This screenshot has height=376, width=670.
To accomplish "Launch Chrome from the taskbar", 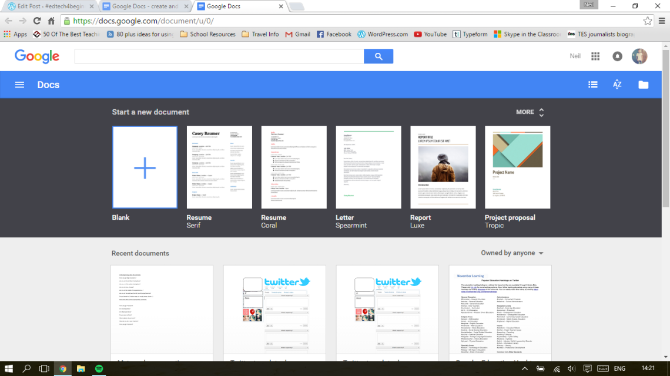I will point(62,369).
